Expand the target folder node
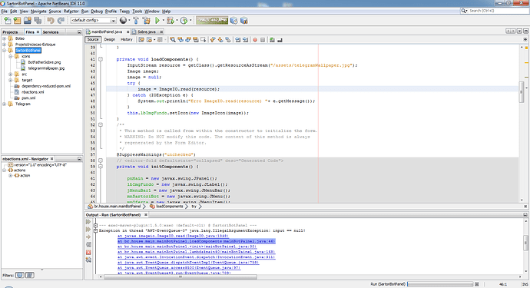Viewport: 530px width, 288px height. 11,80
